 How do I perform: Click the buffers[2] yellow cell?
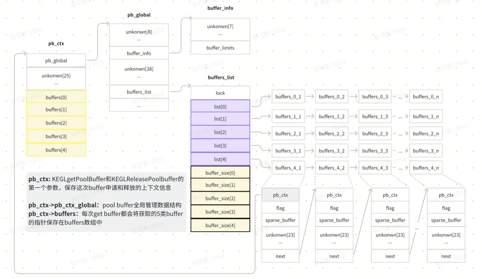point(56,123)
